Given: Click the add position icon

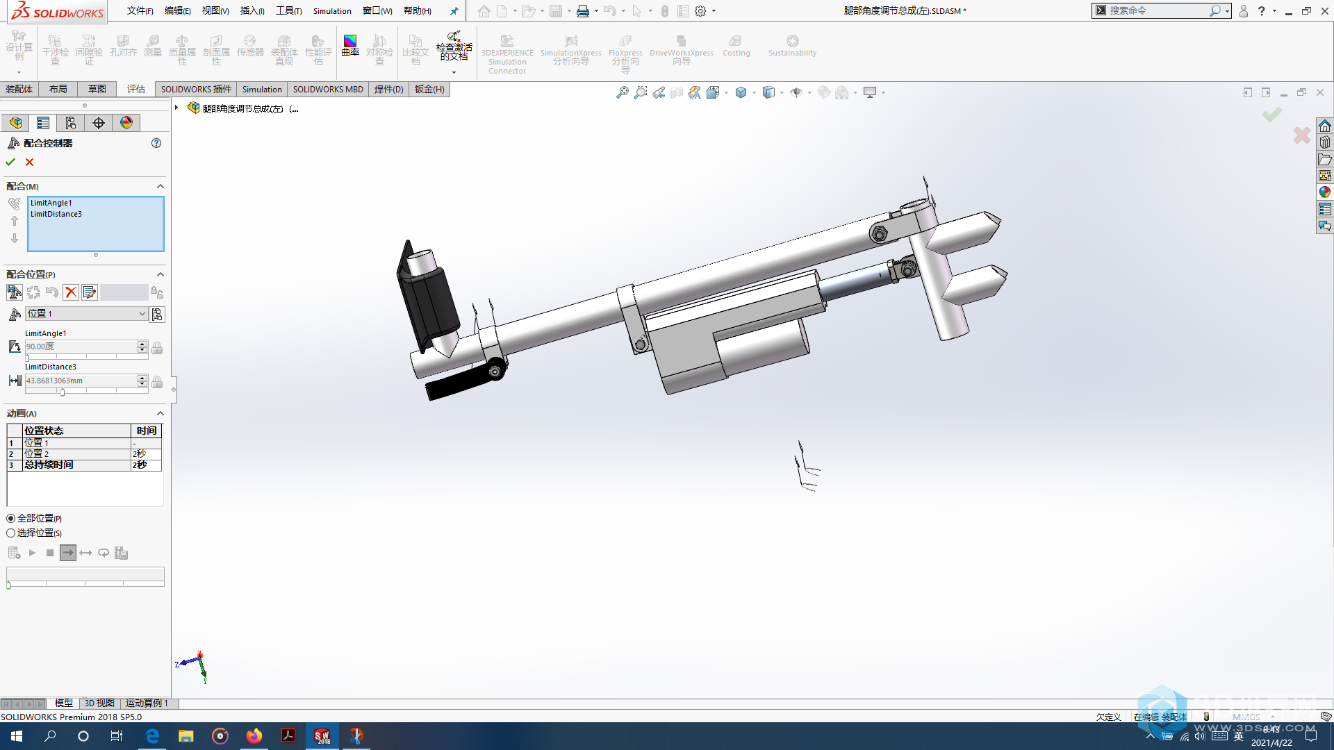Looking at the screenshot, I should (14, 292).
